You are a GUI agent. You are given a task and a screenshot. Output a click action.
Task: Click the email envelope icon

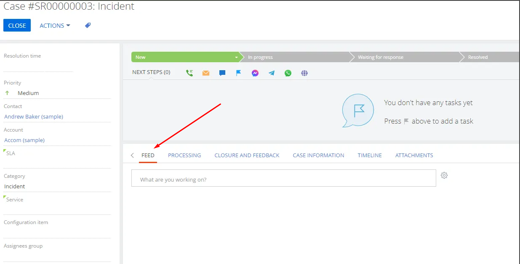(206, 73)
